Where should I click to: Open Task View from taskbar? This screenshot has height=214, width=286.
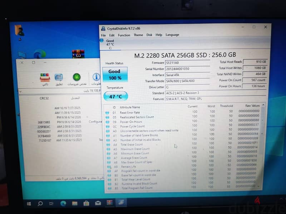51,204
